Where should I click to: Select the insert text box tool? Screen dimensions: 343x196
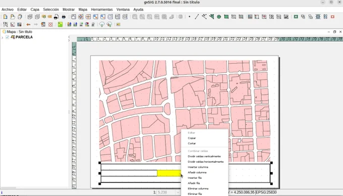tap(234, 17)
